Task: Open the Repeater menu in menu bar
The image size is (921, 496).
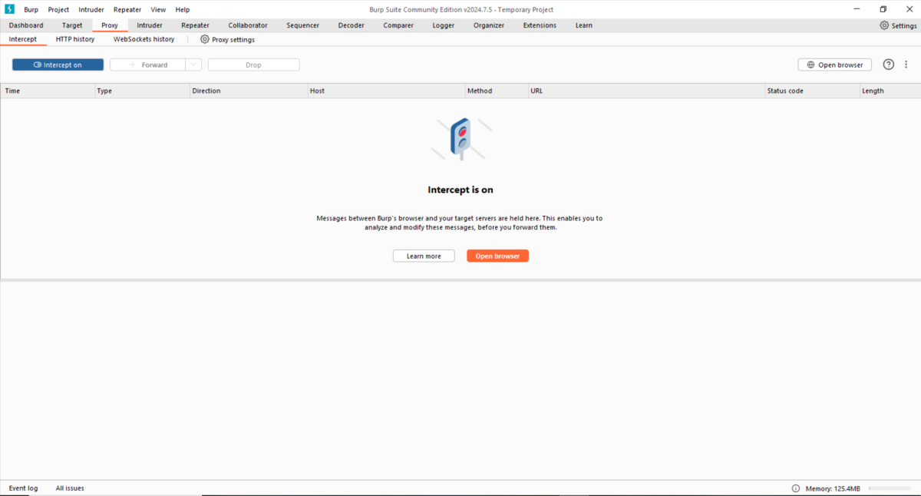Action: pyautogui.click(x=127, y=9)
